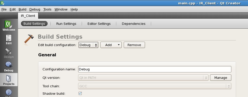Open the Debug build configuration dropdown

88,45
